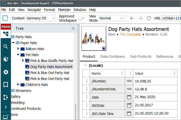Click the URL input field
The height and width of the screenshot is (120, 181).
coord(171,18)
